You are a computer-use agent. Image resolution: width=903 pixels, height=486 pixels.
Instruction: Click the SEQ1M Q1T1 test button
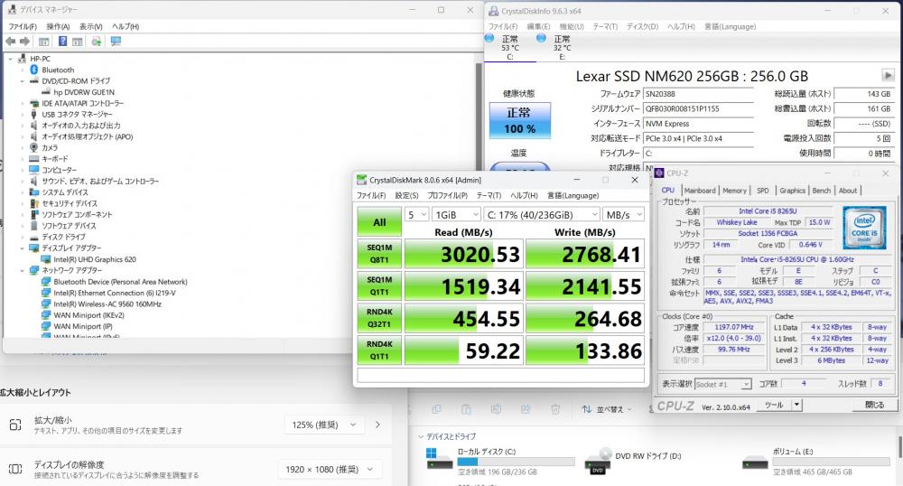point(379,286)
